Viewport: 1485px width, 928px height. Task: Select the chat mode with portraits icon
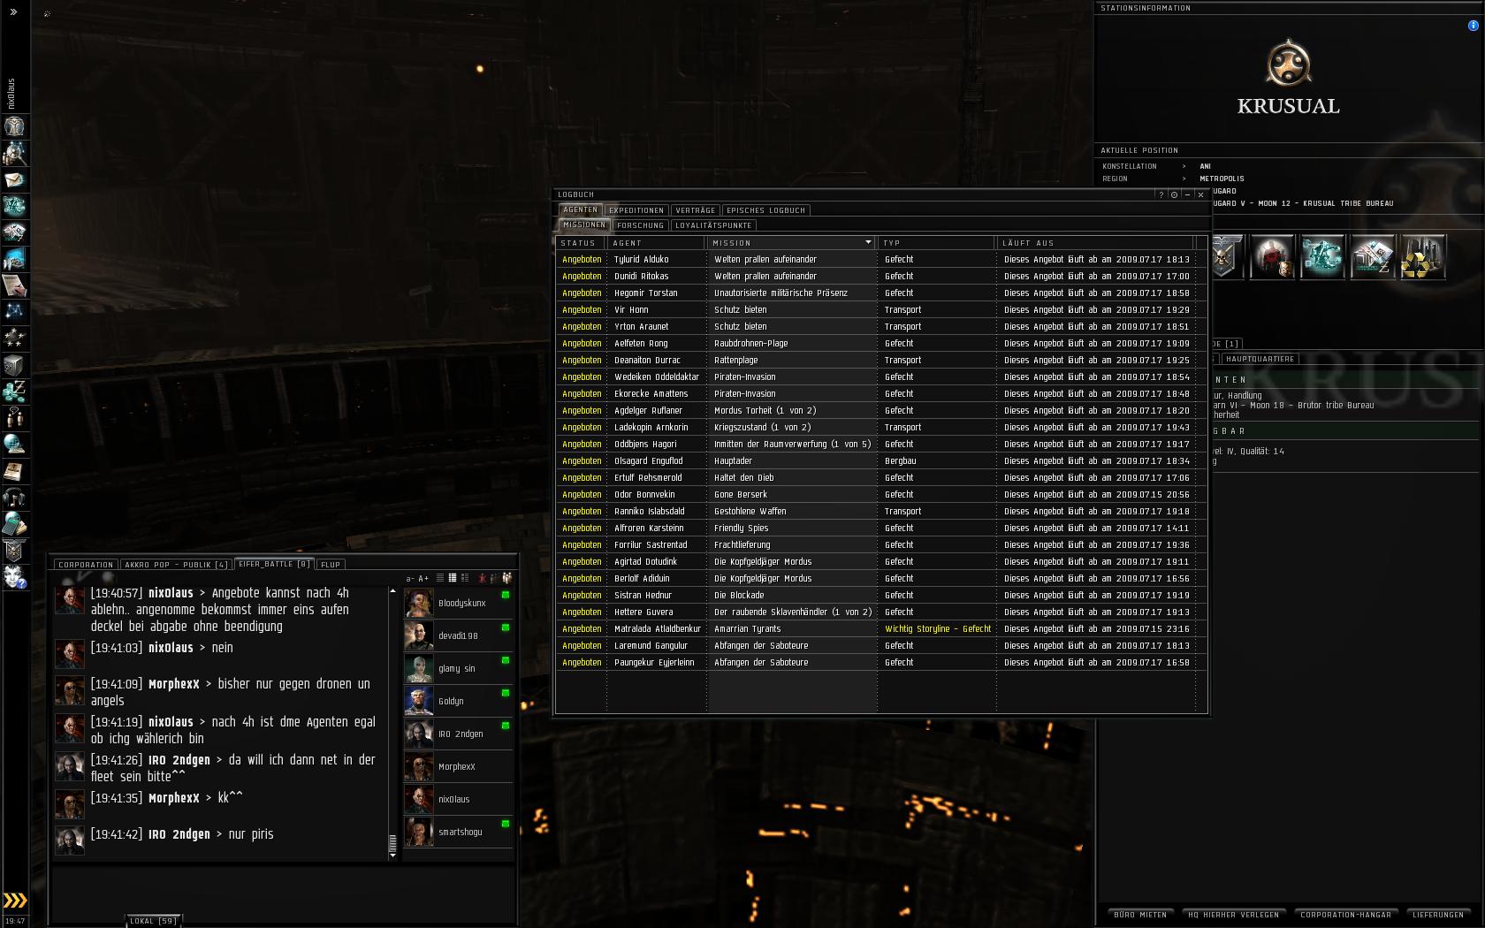coord(465,578)
